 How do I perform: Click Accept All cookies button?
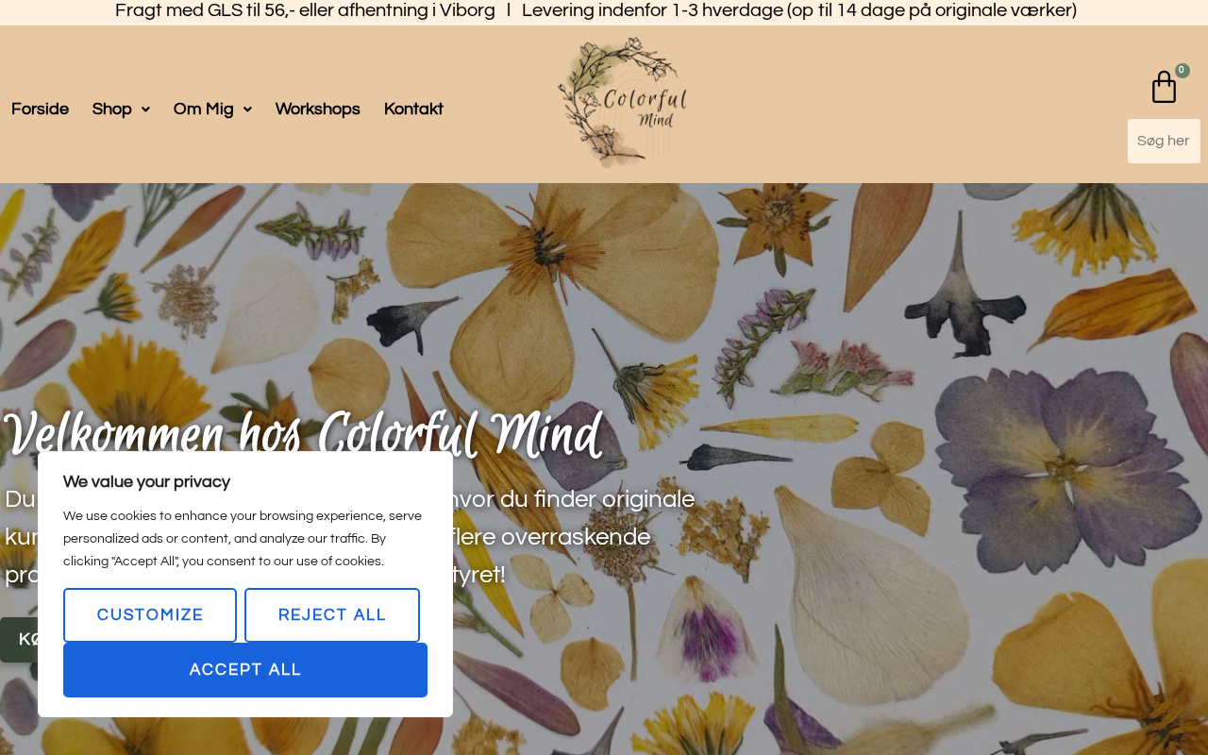pos(245,670)
